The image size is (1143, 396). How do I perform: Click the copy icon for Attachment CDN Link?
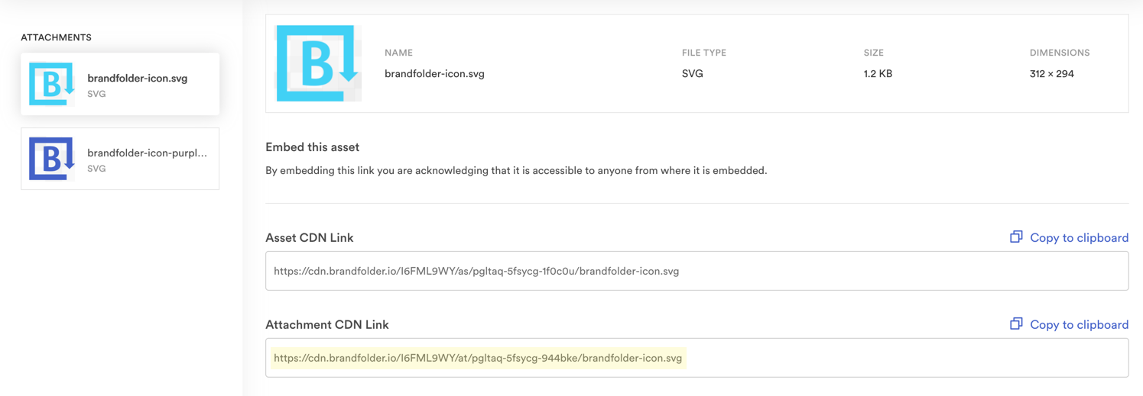(1016, 324)
